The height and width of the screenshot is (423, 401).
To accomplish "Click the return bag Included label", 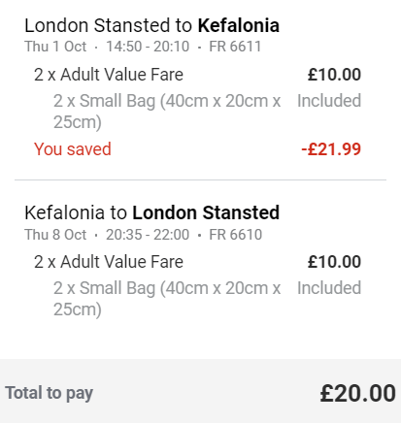I will coord(329,288).
